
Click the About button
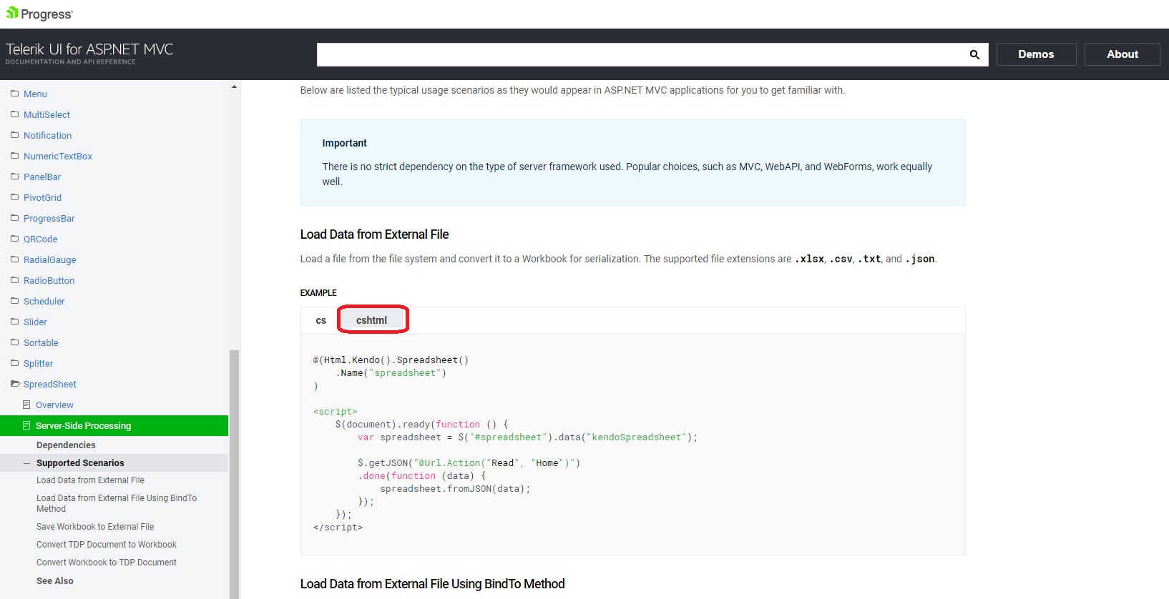pos(1122,54)
